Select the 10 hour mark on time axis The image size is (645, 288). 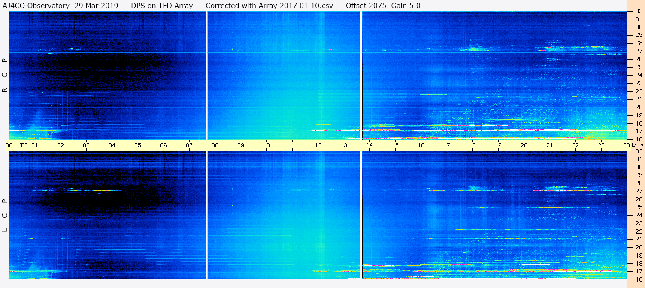(x=266, y=145)
